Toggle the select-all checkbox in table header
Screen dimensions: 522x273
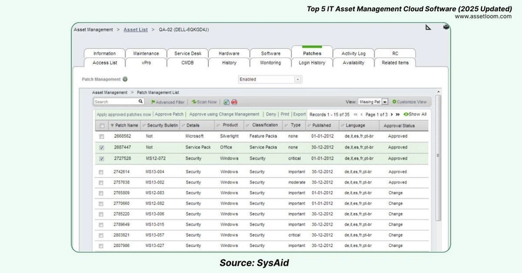(x=102, y=125)
